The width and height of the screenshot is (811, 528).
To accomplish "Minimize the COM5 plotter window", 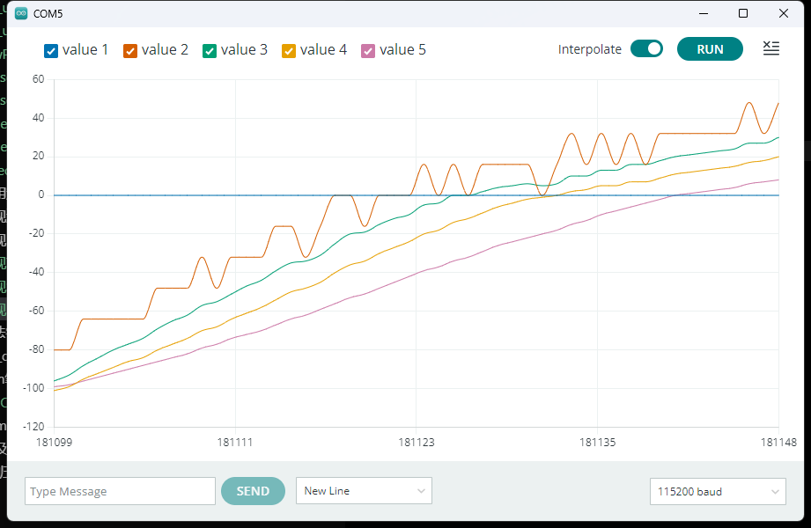I will pos(703,14).
